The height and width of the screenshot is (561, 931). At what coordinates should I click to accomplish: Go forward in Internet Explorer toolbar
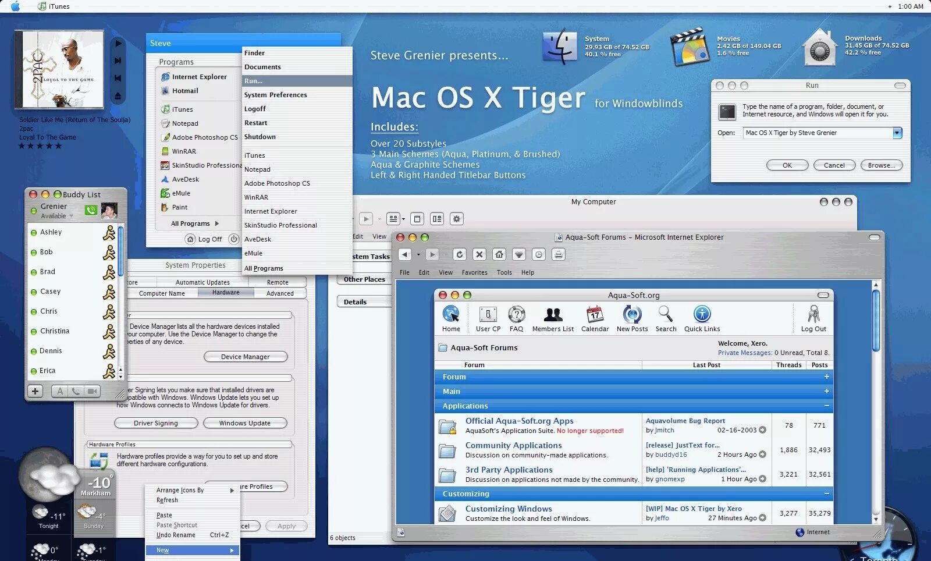click(x=432, y=254)
